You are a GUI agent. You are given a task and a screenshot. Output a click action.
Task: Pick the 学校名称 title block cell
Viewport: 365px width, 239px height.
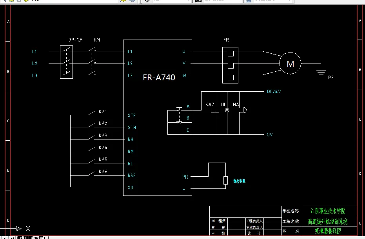(291, 211)
